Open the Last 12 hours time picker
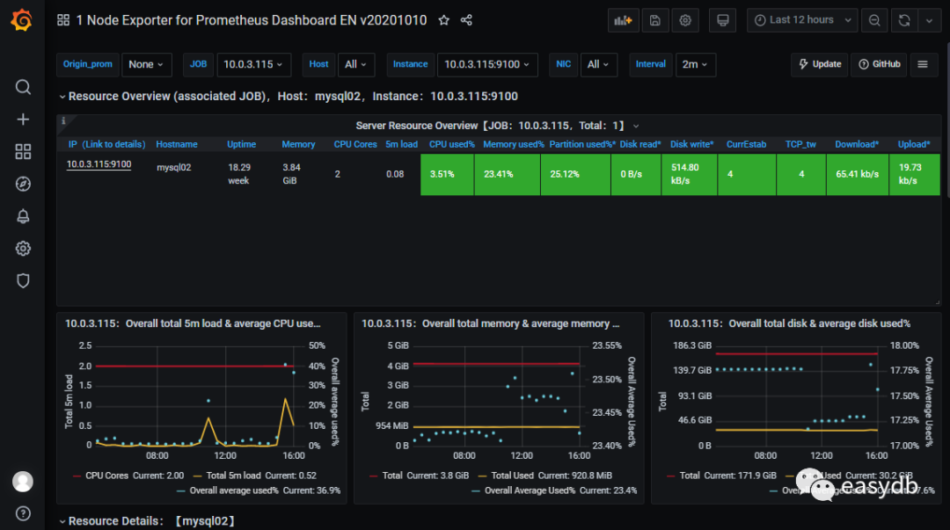The width and height of the screenshot is (950, 530). [801, 20]
